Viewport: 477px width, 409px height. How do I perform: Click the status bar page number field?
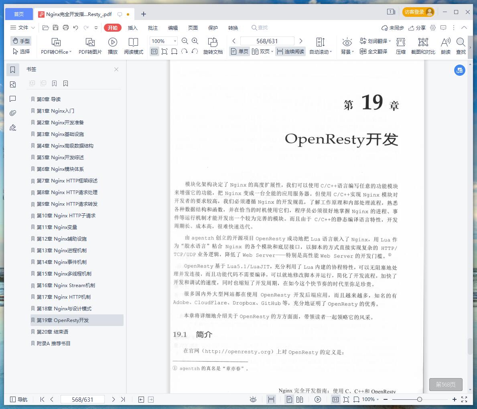tap(82, 399)
